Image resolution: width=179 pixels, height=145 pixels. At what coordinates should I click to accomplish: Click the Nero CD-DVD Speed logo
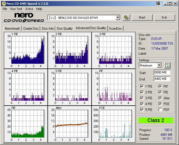[x=24, y=17]
